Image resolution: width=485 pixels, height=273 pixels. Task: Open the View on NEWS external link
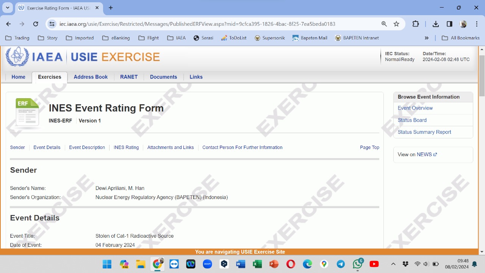click(427, 155)
